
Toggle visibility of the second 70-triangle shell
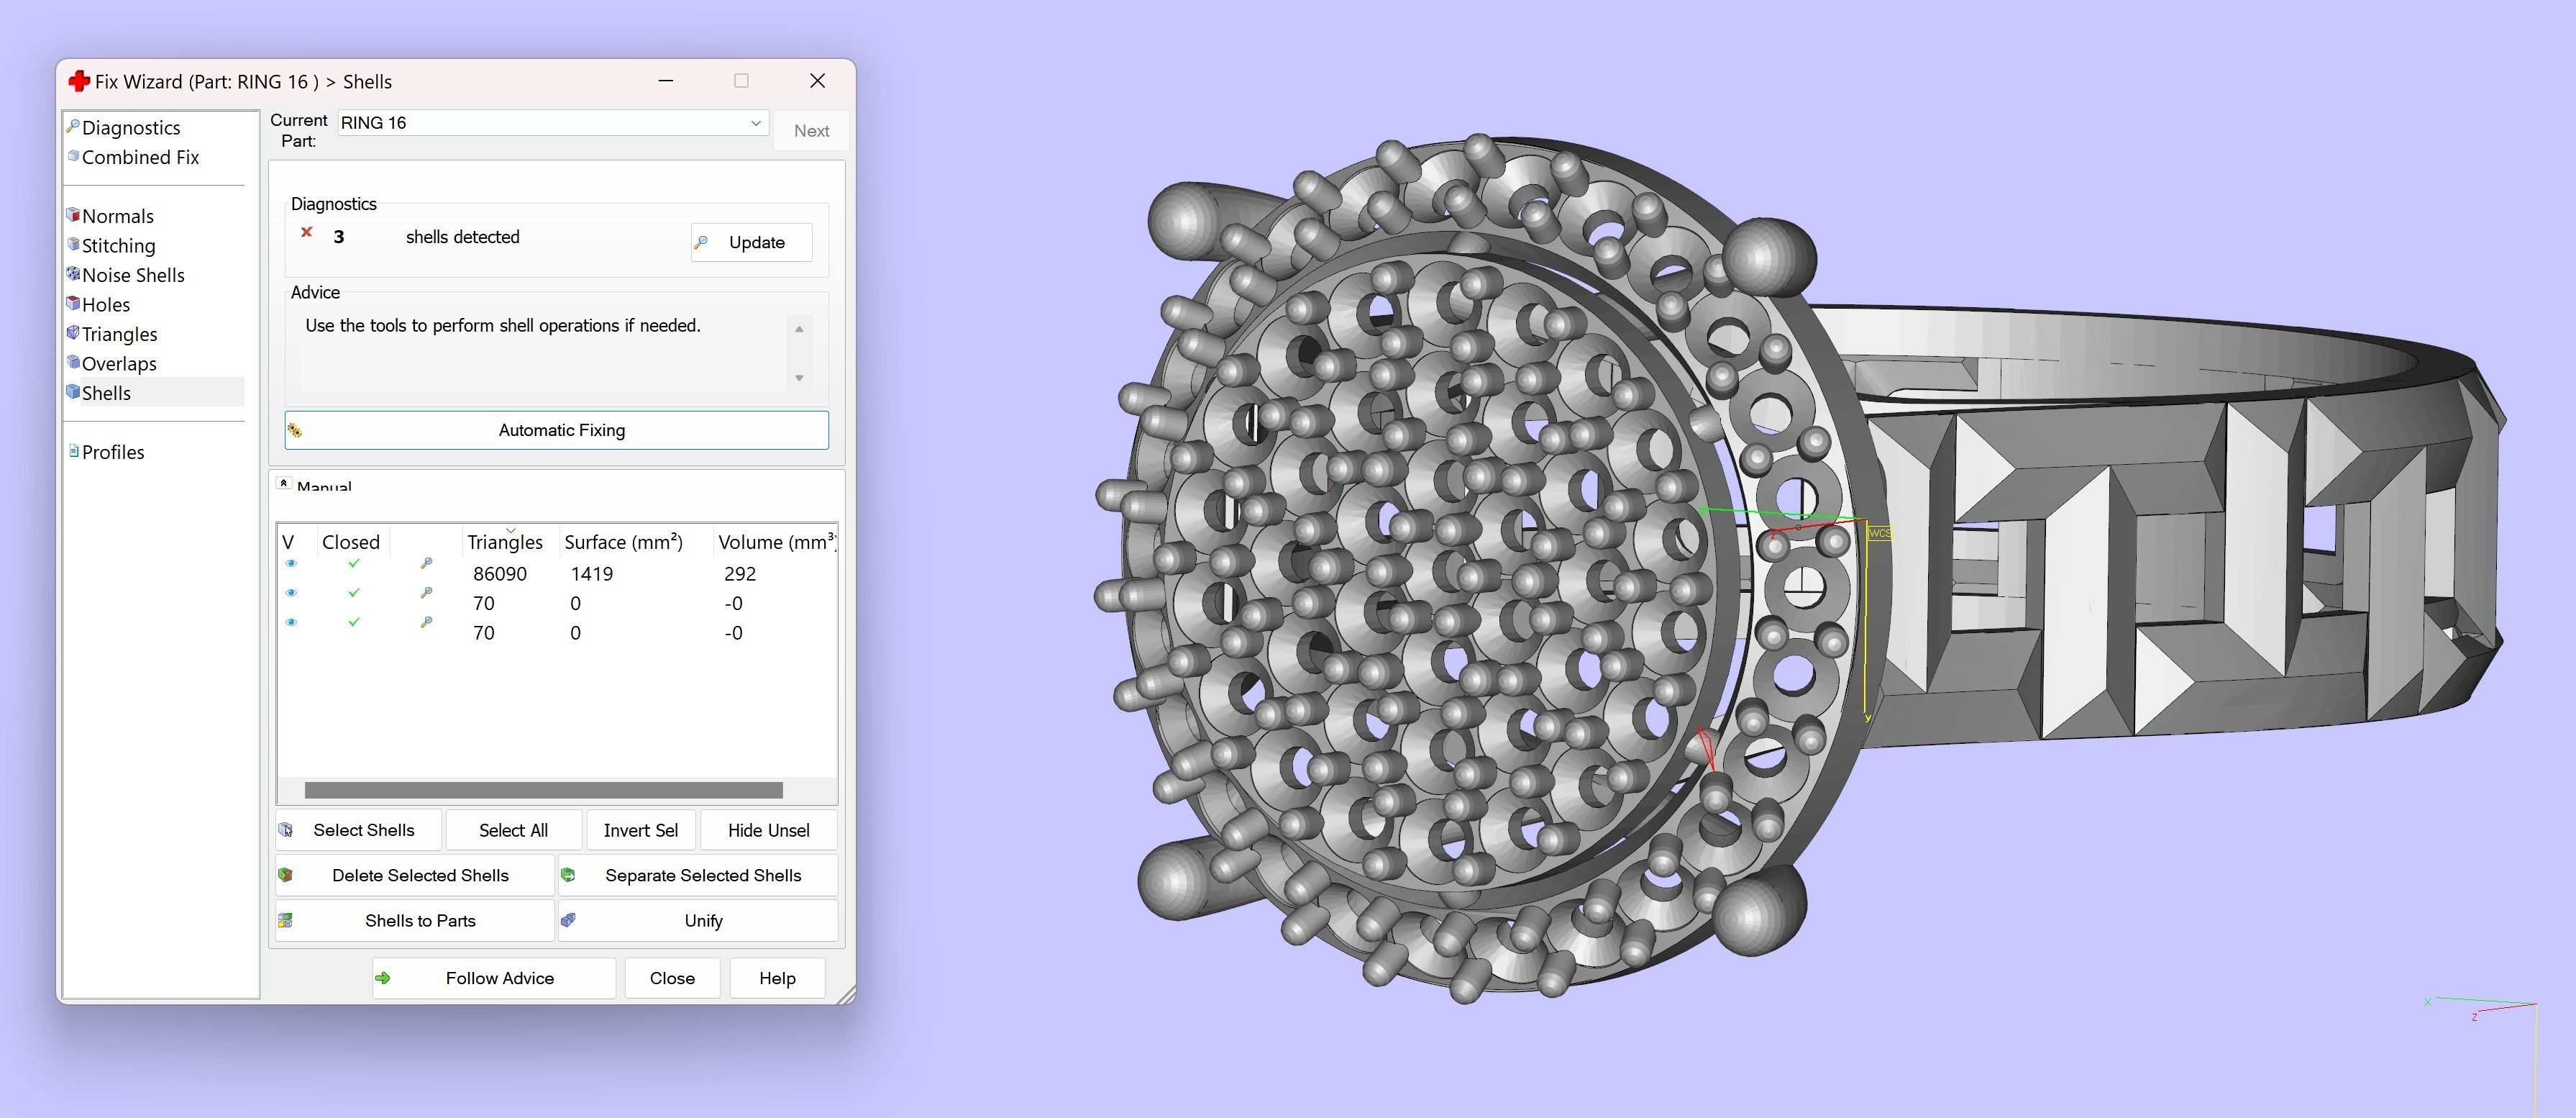click(x=291, y=593)
